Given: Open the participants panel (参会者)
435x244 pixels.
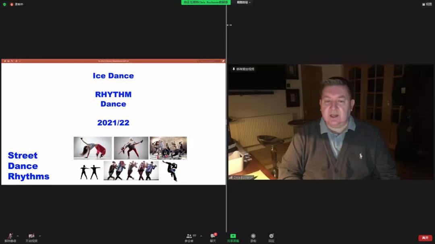Looking at the screenshot, I should coord(189,236).
